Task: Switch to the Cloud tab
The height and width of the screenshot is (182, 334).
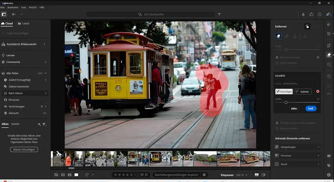Action: click(7, 24)
